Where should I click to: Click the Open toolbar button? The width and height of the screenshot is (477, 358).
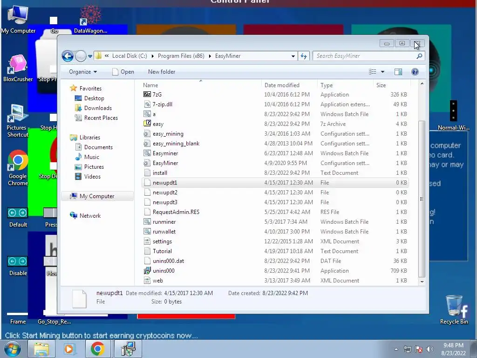123,72
